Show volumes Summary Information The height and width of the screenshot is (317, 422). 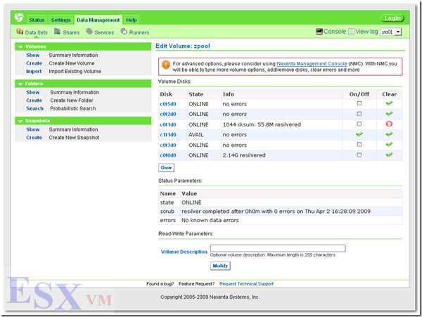click(33, 55)
